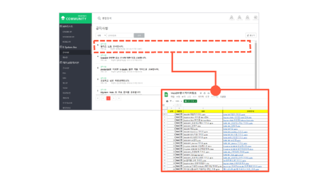Go to the next page of the notice list

[x=113, y=98]
